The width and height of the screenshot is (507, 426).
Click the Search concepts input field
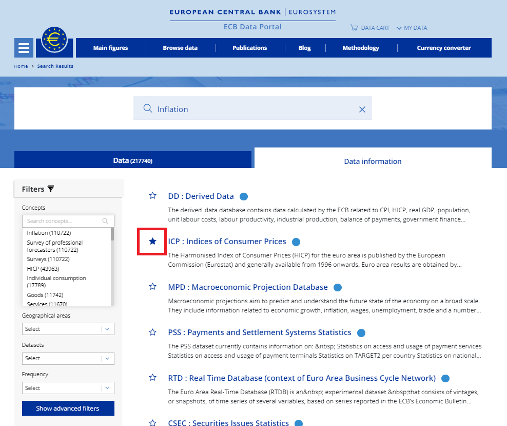[64, 221]
